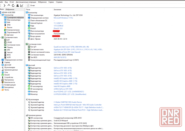Open the CPUID tree item
Viewport: 185px width, 131px height.
click(x=8, y=42)
